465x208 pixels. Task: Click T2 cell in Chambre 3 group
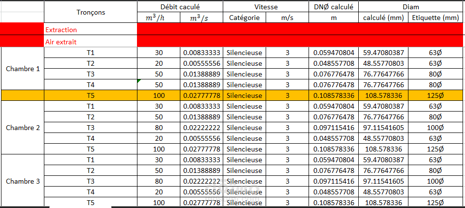pyautogui.click(x=91, y=170)
